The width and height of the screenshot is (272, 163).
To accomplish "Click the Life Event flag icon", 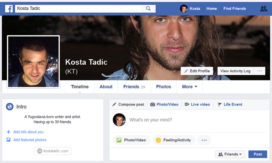I will click(220, 104).
